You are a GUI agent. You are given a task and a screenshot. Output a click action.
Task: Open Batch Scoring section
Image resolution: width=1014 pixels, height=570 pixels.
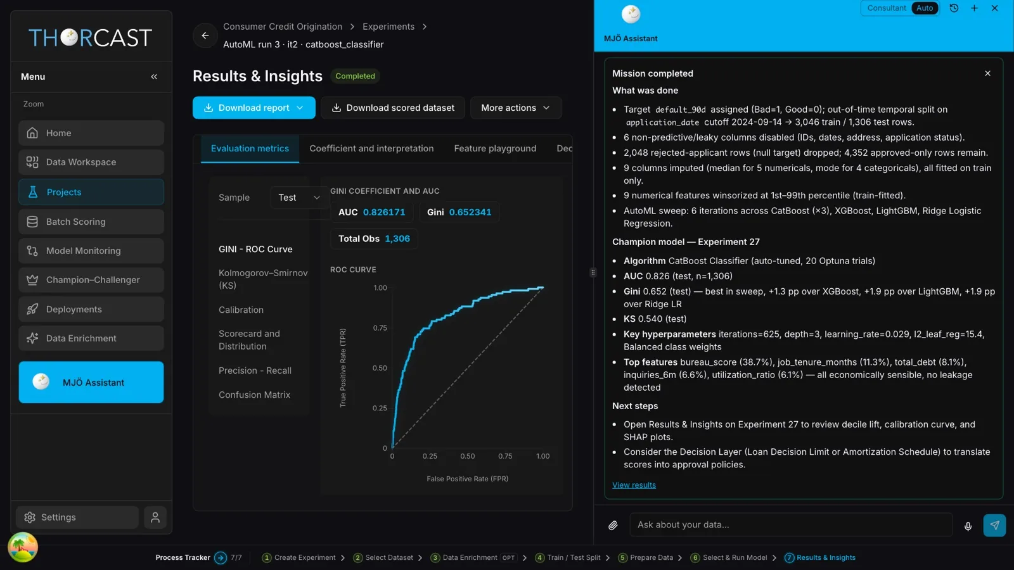(91, 222)
